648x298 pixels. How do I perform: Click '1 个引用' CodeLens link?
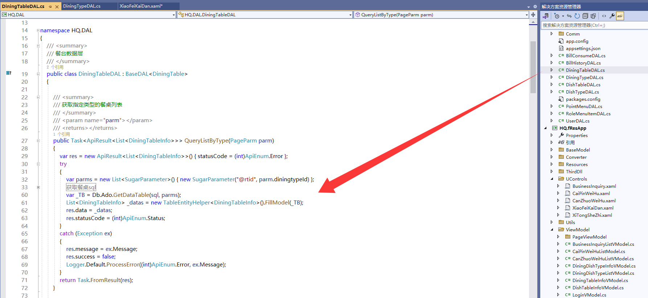61,134
